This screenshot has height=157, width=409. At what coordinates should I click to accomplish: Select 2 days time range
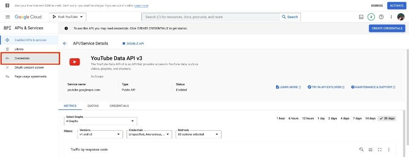[x=333, y=118]
